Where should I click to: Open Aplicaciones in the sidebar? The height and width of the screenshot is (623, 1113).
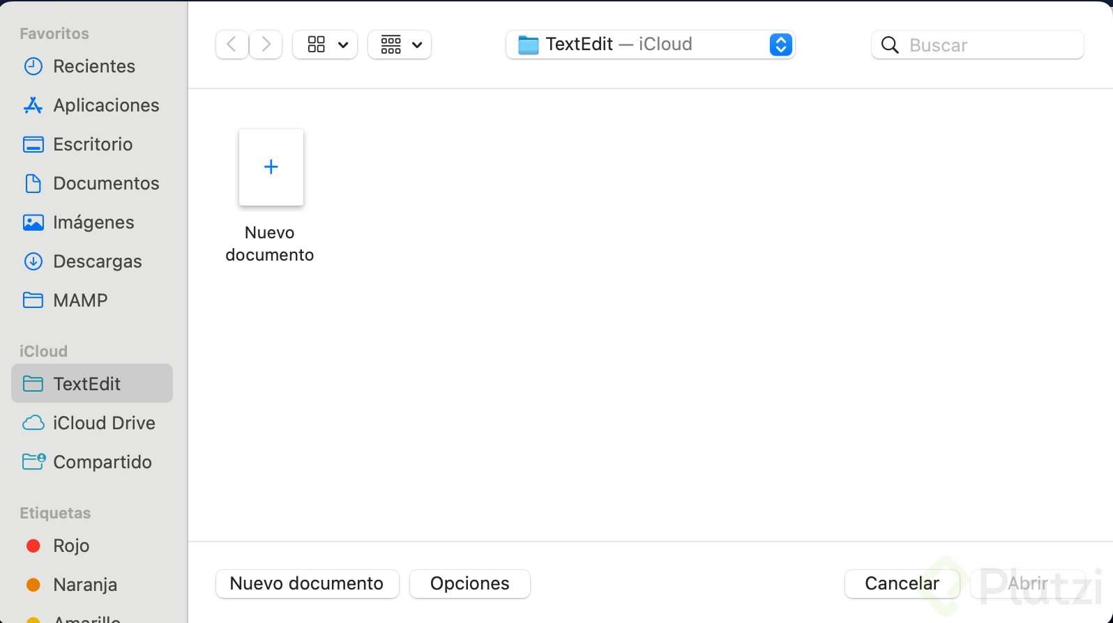92,105
